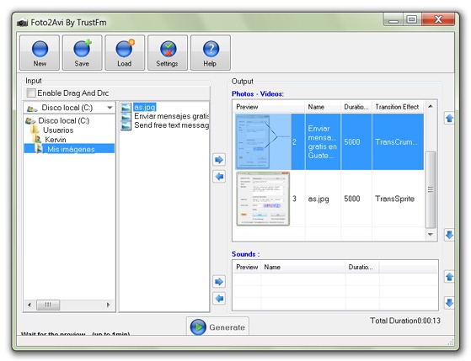The width and height of the screenshot is (471, 361).
Task: Click the Generate button
Action: coord(217,326)
